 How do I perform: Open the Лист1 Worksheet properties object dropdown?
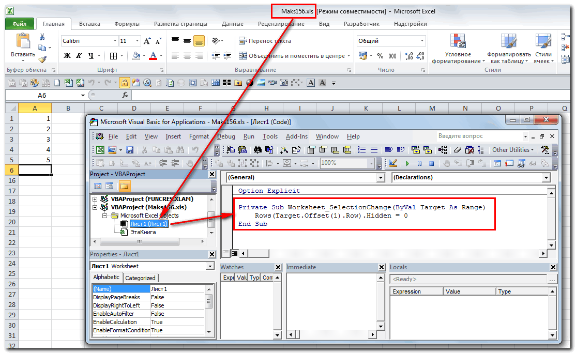point(210,266)
